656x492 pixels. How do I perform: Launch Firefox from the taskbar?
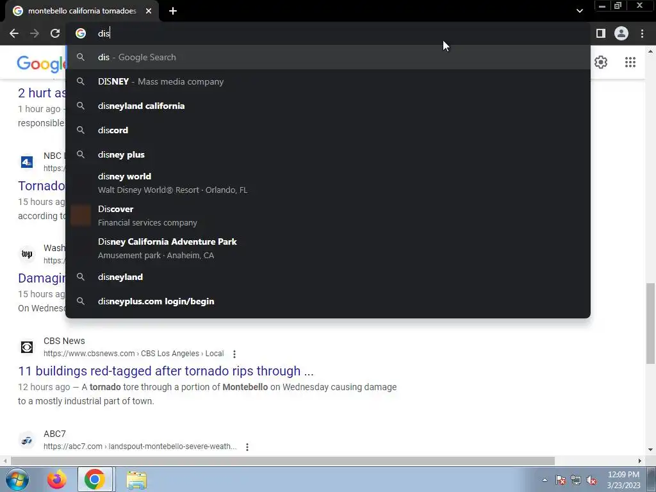(x=56, y=479)
